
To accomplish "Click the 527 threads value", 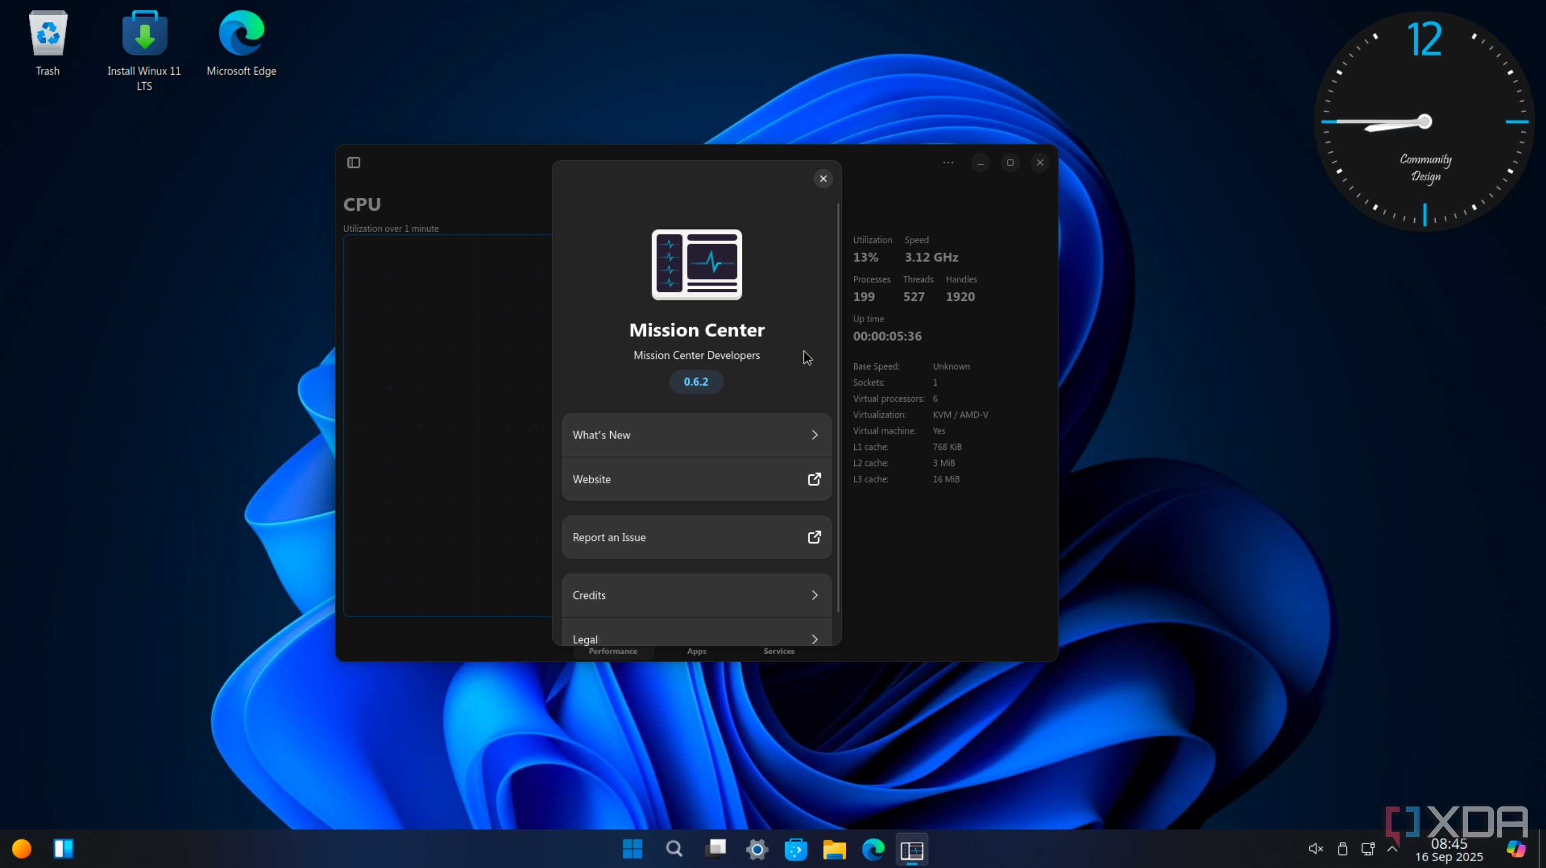I will (x=913, y=297).
